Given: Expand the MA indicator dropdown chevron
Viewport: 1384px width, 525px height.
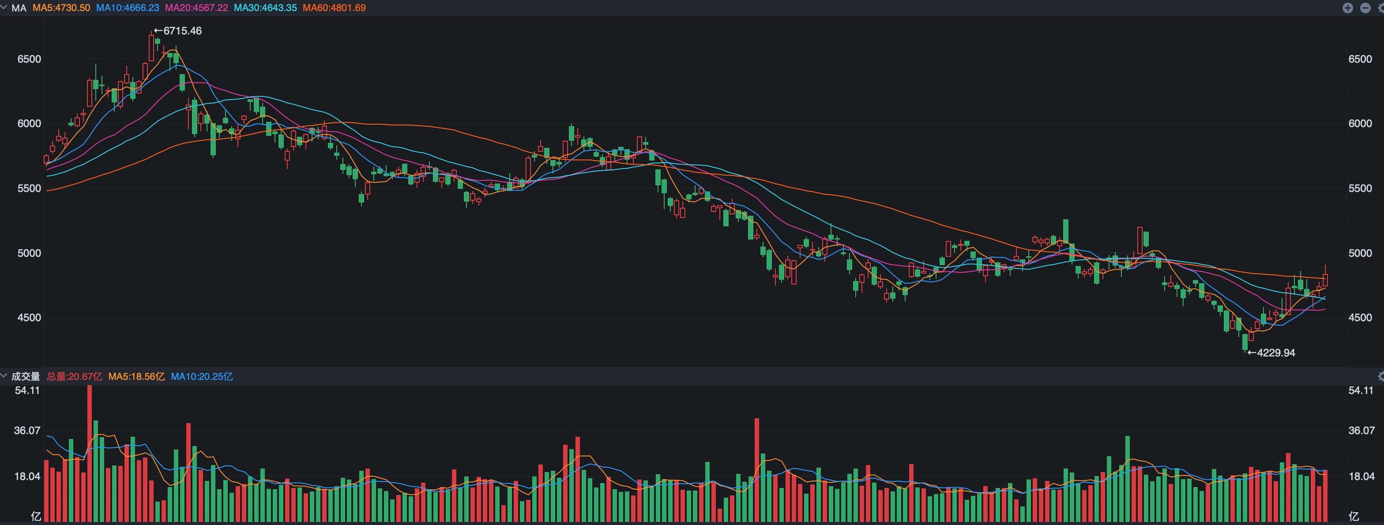Looking at the screenshot, I should 4,7.
